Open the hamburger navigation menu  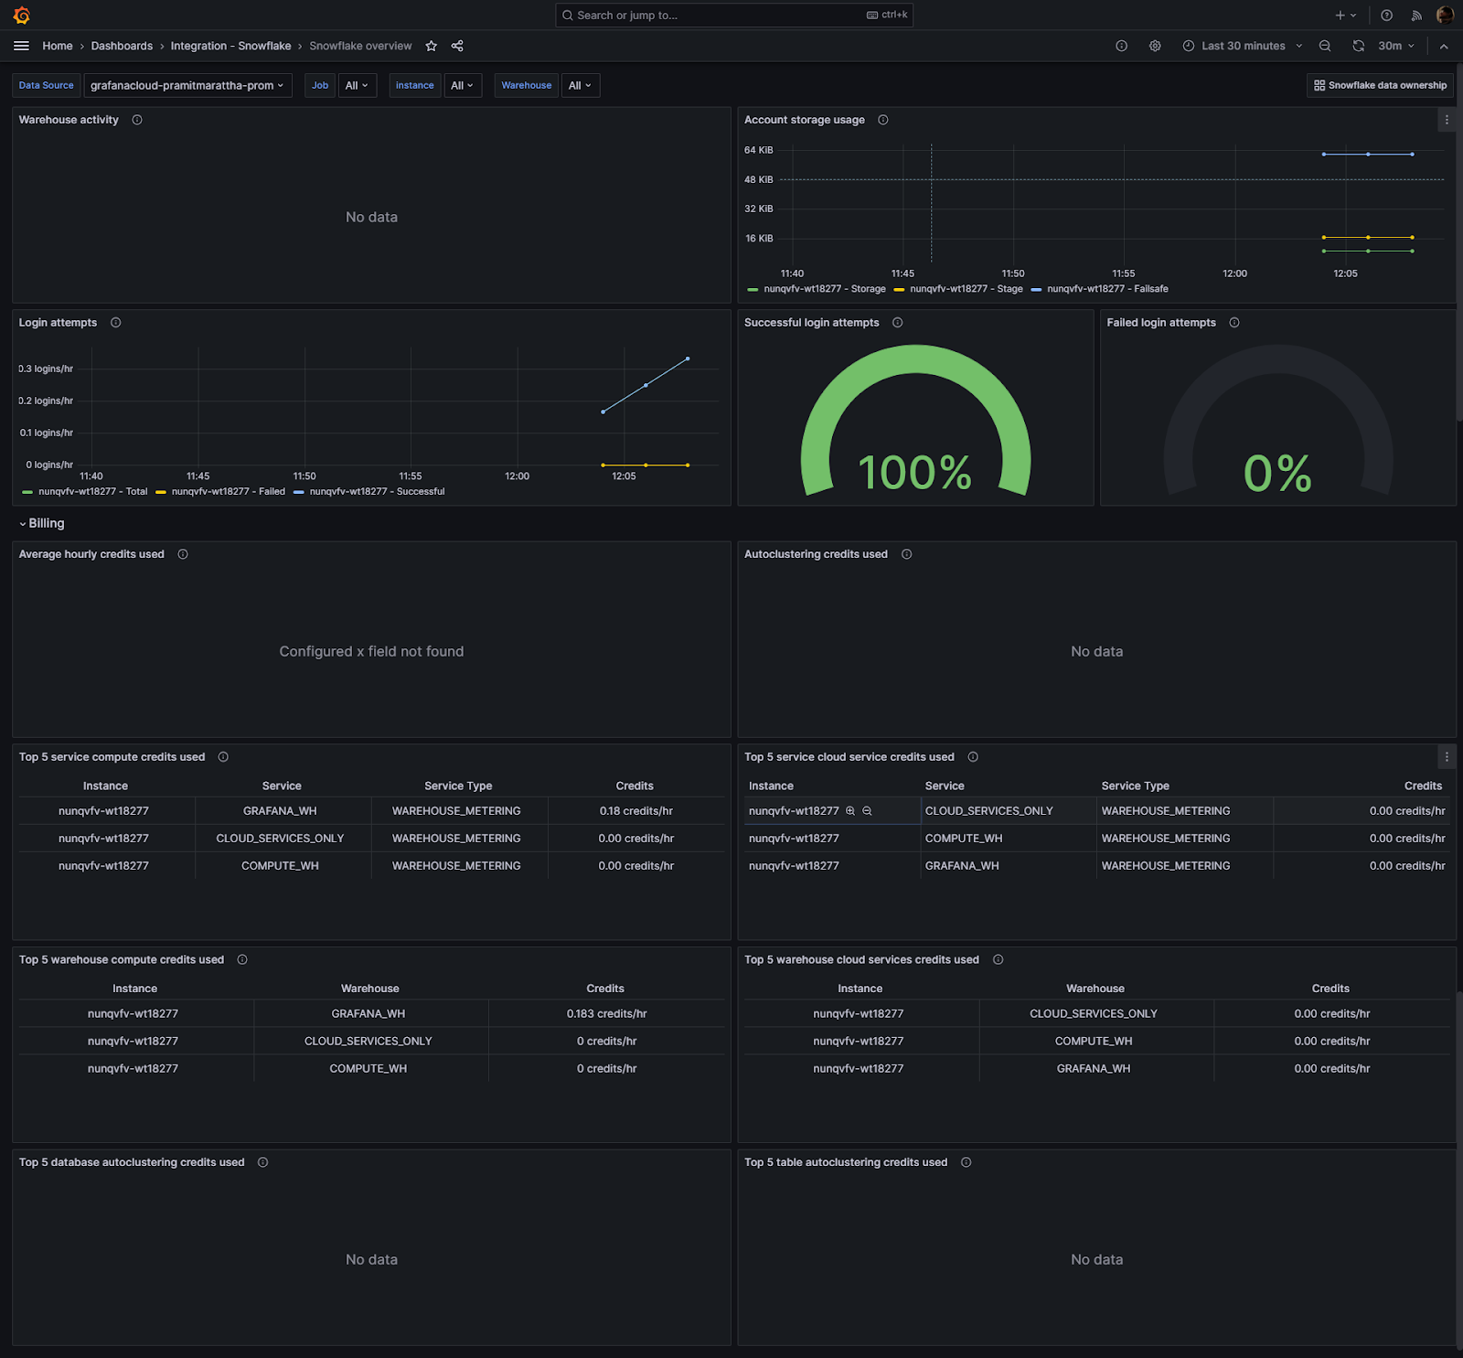tap(21, 46)
